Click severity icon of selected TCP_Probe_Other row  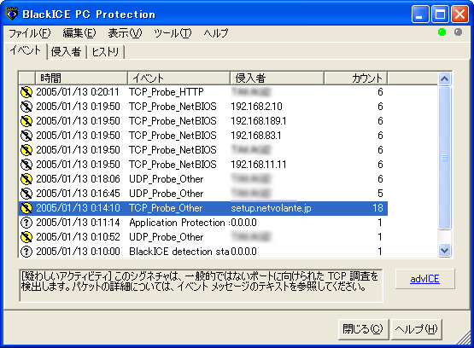[x=26, y=208]
